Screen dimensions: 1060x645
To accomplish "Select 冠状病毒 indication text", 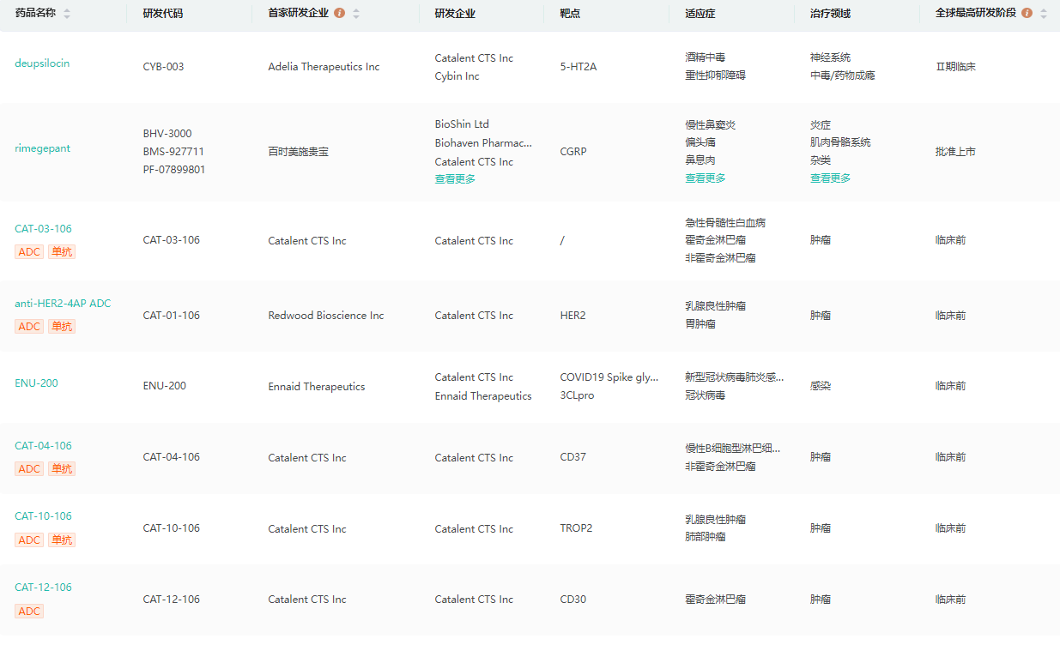I will 706,396.
